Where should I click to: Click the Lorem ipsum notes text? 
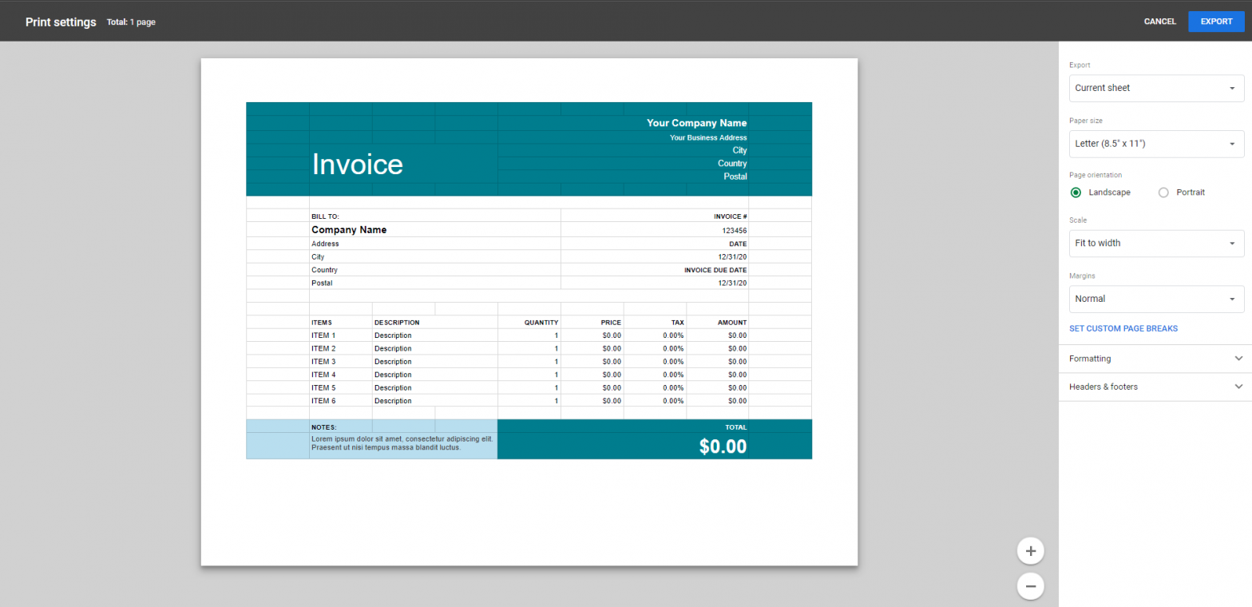tap(402, 443)
